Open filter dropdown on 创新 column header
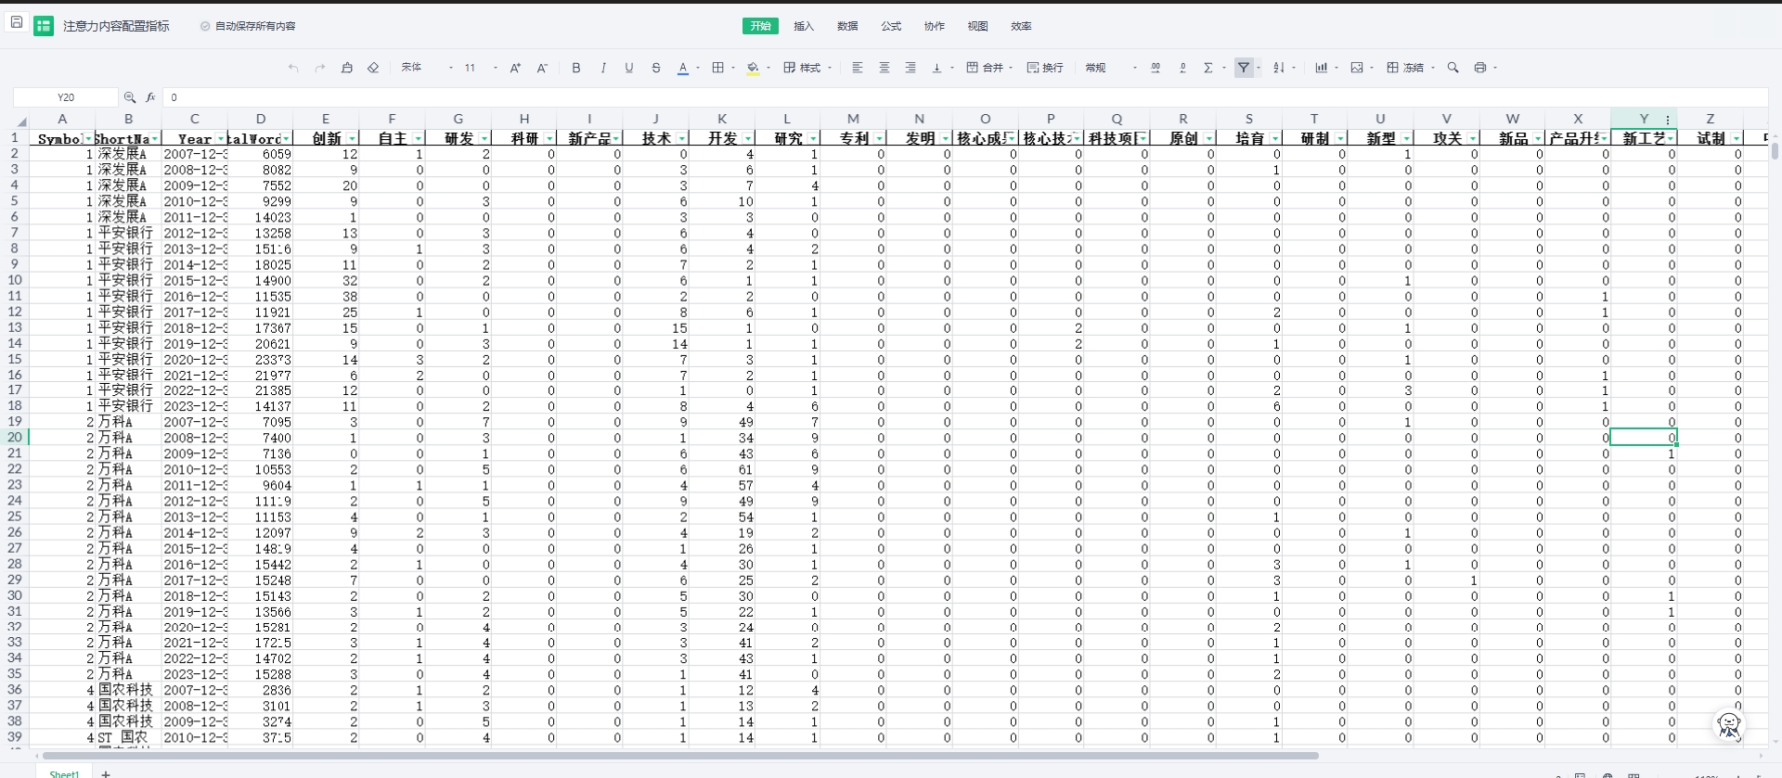The image size is (1782, 778). tap(352, 139)
